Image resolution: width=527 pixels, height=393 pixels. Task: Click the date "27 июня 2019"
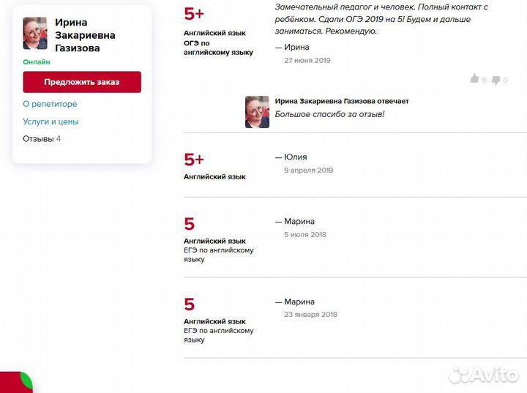pos(307,60)
